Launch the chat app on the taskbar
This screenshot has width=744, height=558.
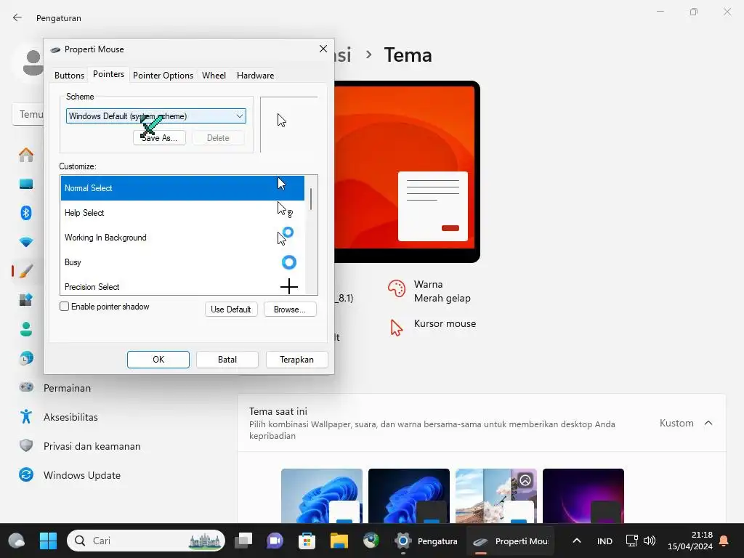coord(275,541)
